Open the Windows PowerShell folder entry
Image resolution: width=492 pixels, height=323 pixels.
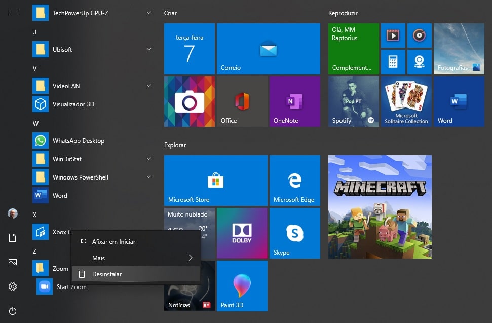(x=93, y=177)
